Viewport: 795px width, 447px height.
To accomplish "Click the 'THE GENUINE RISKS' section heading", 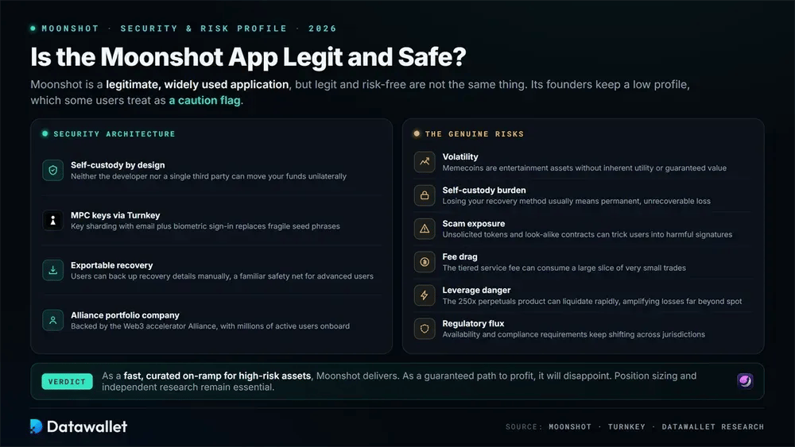I will (x=475, y=133).
